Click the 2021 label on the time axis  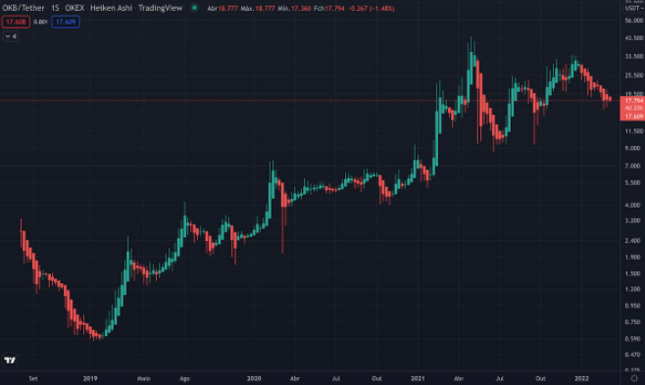418,378
